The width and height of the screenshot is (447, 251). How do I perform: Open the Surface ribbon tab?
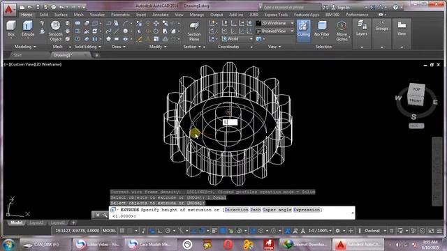point(61,15)
